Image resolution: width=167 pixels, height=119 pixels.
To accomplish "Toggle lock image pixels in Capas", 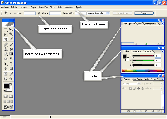I will pyautogui.click(x=135, y=88).
